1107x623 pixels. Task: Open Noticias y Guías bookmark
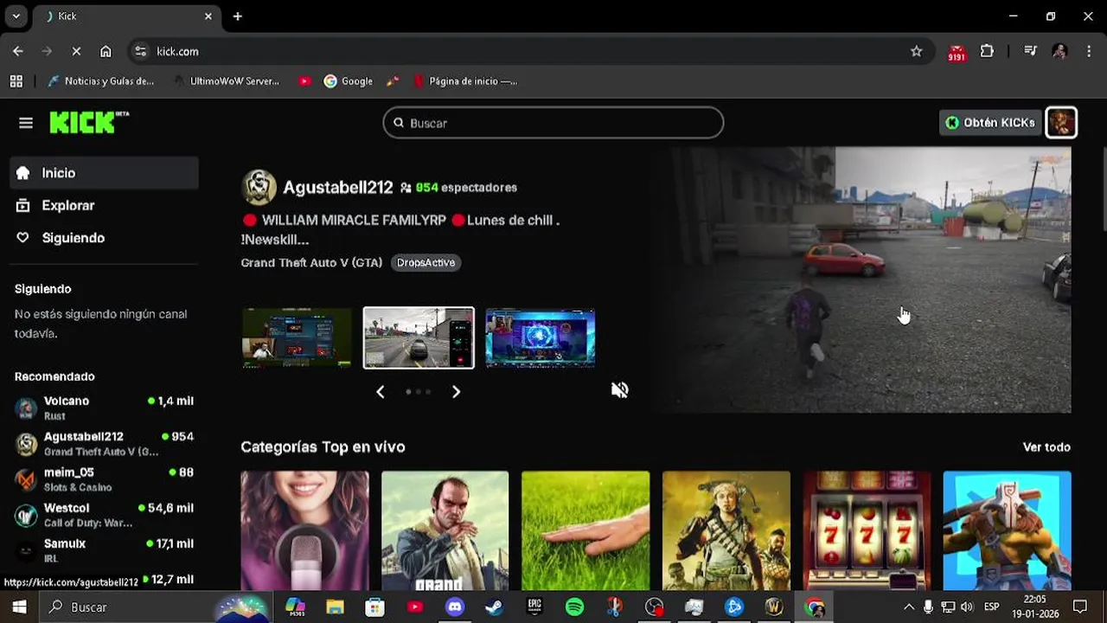tap(100, 80)
